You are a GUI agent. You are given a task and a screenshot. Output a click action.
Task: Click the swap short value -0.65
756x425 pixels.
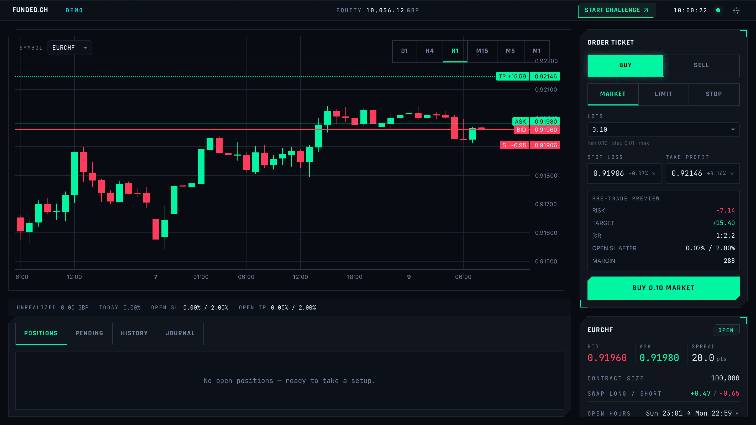(x=729, y=394)
